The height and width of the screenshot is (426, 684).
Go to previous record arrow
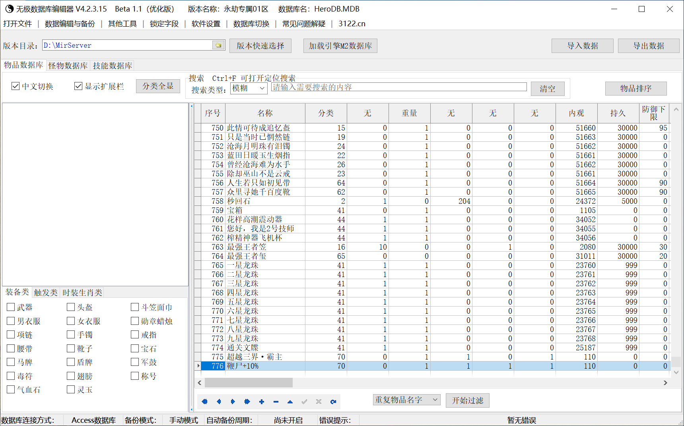[x=219, y=402]
